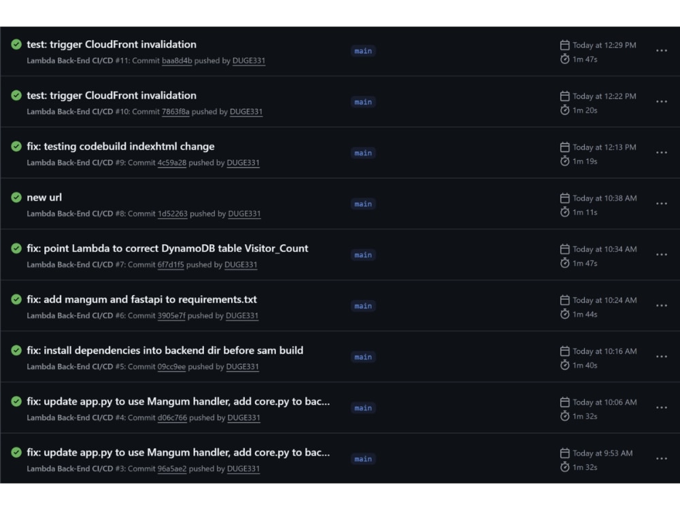
Task: Expand options menu for run #5 sam build fix
Action: (x=662, y=357)
